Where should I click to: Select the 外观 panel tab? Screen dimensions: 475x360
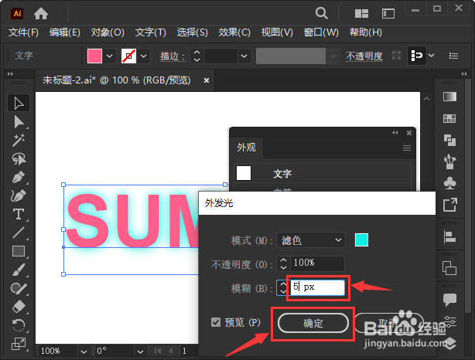[x=246, y=148]
